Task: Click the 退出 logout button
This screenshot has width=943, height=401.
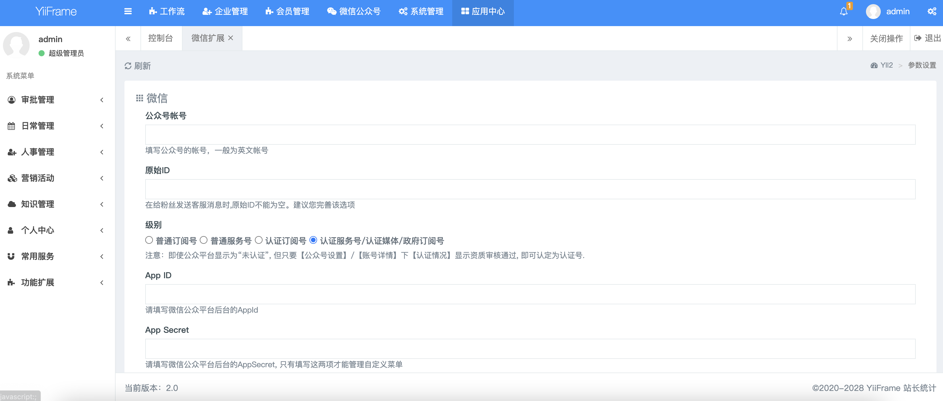Action: coord(927,38)
